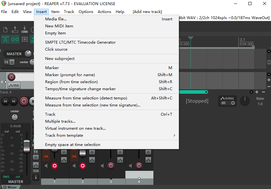Arm Track 4 record button in track panel
Image resolution: width=271 pixels, height=189 pixels.
(12, 77)
